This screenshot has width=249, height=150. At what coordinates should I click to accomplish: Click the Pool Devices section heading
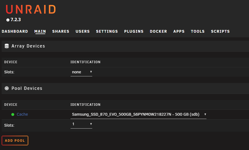tap(27, 88)
